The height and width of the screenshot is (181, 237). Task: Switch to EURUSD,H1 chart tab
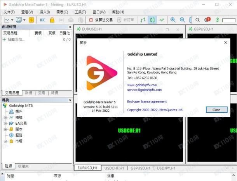(87, 168)
